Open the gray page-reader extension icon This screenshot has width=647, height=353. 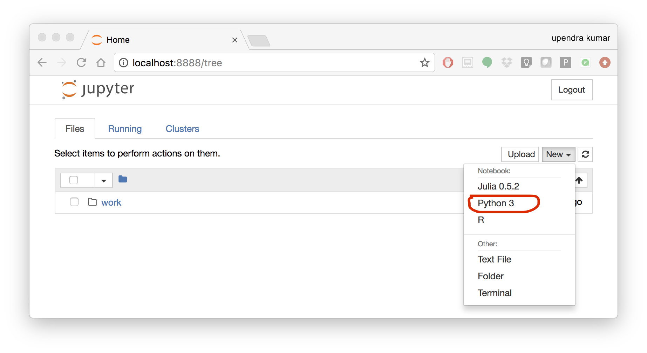pyautogui.click(x=468, y=63)
